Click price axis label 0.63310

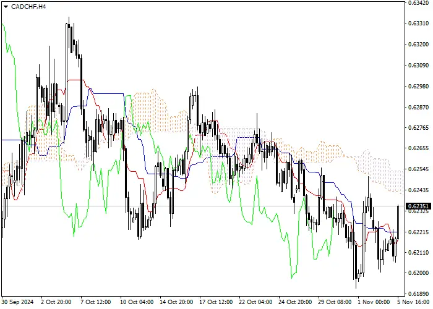tap(419, 23)
